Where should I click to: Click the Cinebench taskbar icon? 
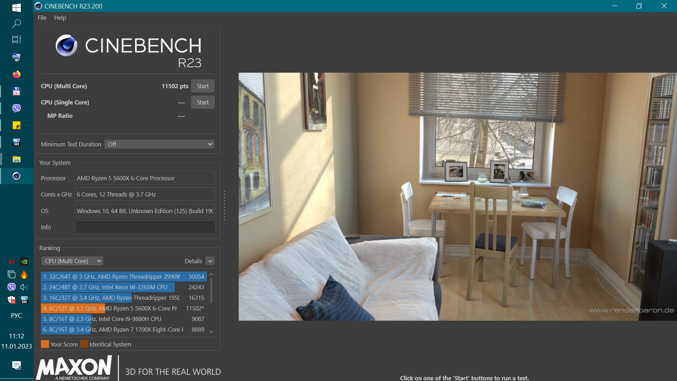tap(17, 176)
